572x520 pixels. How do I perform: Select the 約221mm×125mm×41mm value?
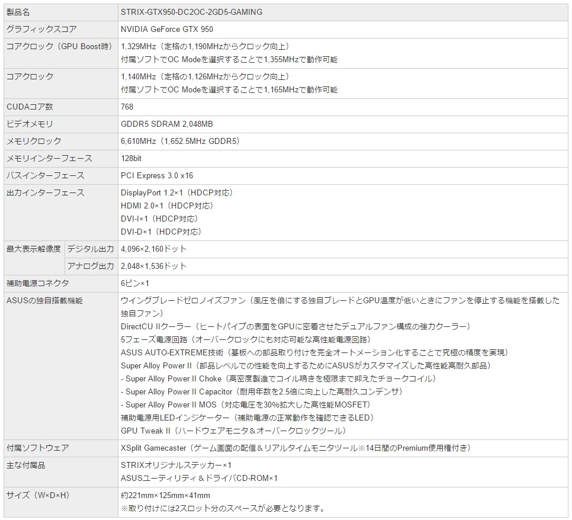(165, 495)
